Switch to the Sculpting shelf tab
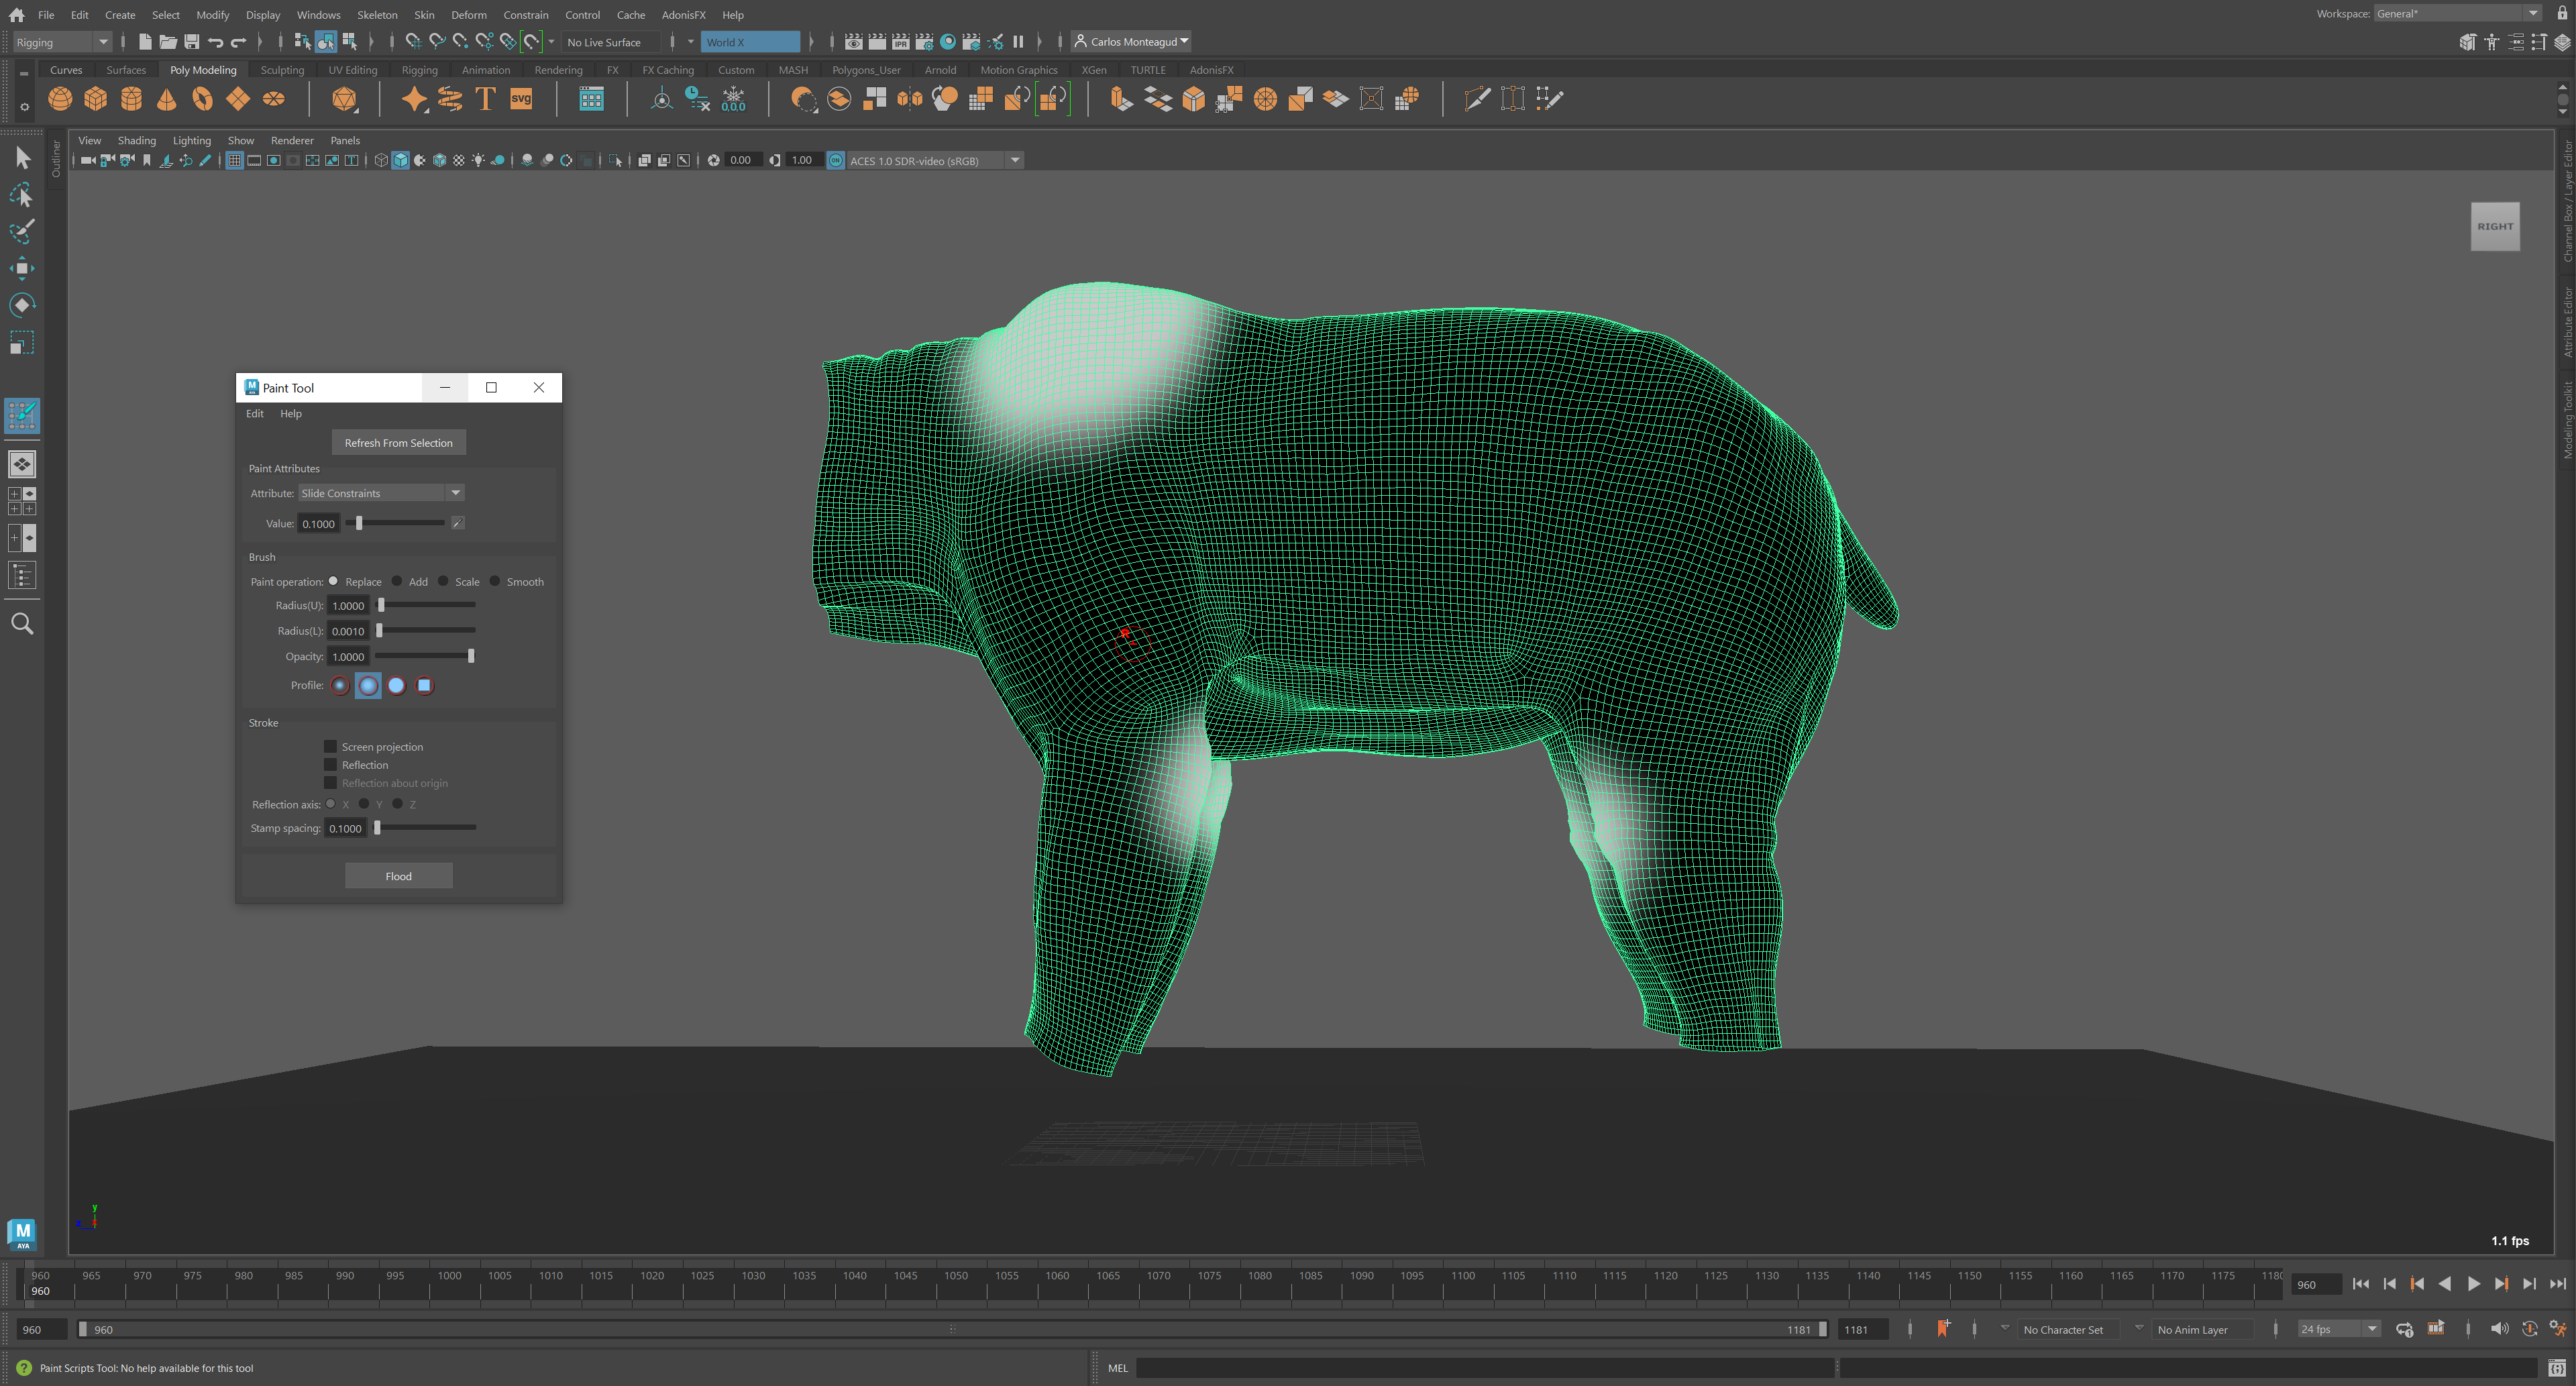Image resolution: width=2576 pixels, height=1386 pixels. [282, 70]
